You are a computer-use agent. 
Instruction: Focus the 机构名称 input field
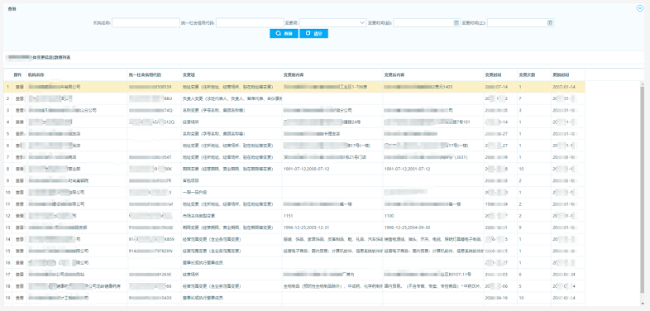pos(146,23)
